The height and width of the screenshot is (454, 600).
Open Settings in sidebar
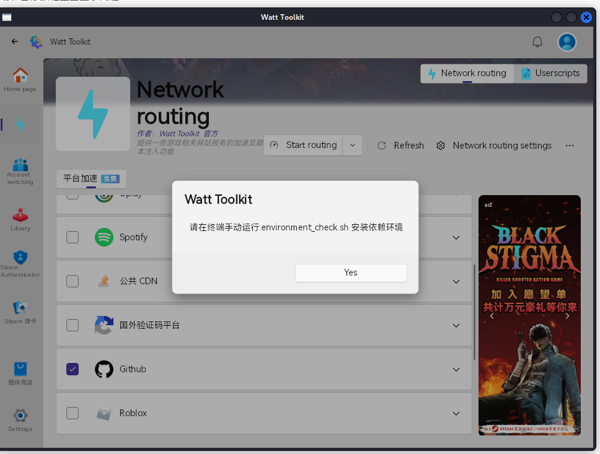pyautogui.click(x=20, y=420)
